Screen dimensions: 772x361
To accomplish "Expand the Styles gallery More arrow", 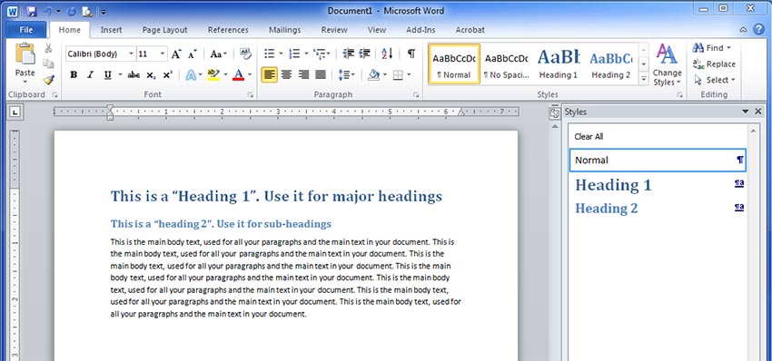I will pos(644,78).
